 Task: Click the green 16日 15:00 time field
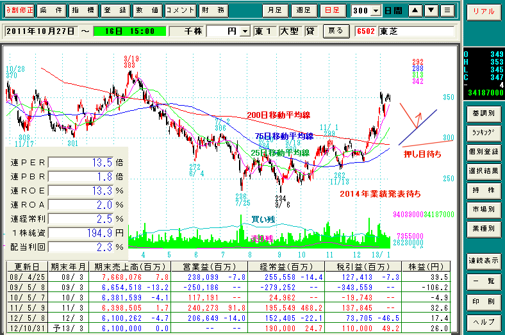[129, 31]
